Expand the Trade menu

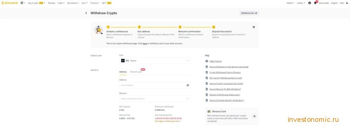point(61,3)
